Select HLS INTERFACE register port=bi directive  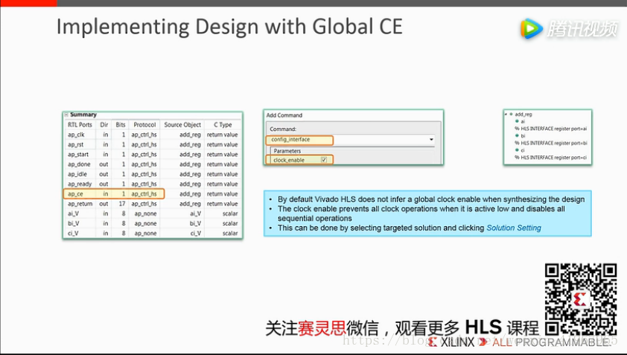point(554,143)
